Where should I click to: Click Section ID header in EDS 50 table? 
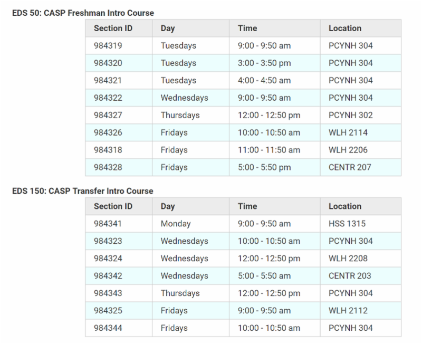point(113,28)
